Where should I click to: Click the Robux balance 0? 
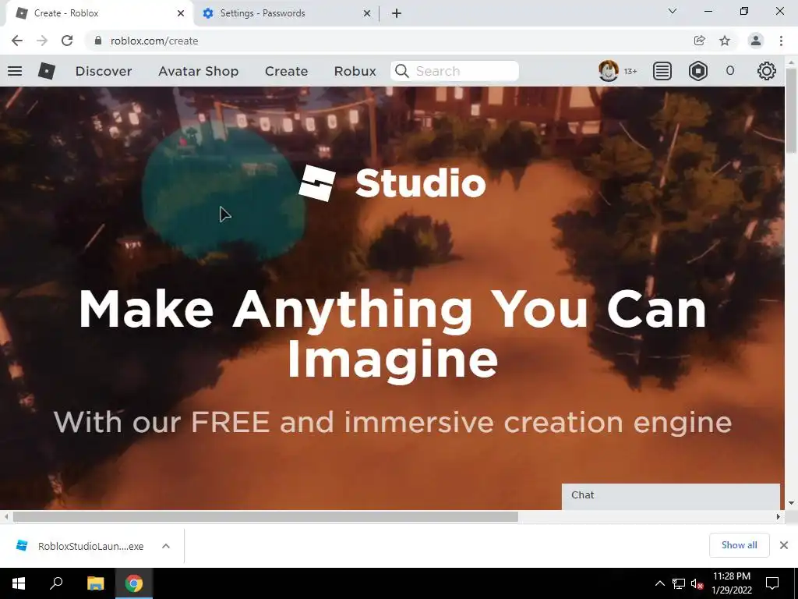coord(729,71)
